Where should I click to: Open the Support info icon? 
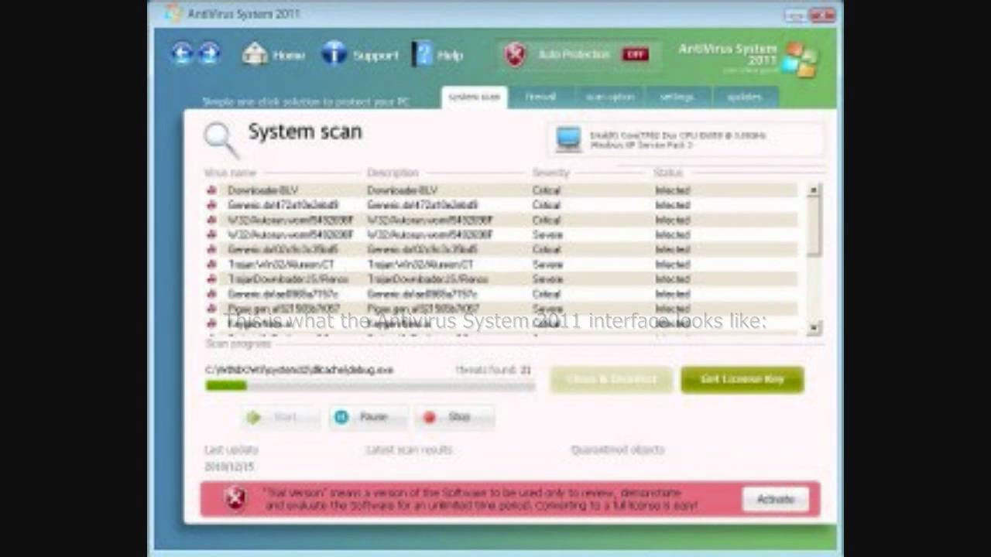click(x=334, y=53)
